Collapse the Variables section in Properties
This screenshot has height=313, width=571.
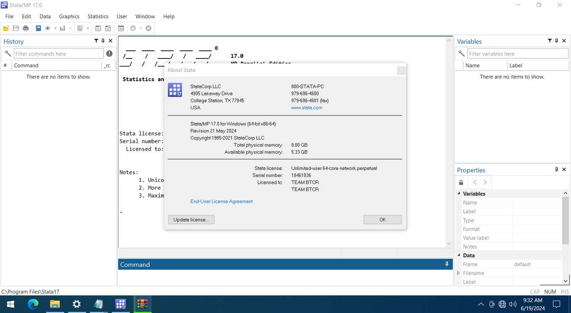pos(459,194)
